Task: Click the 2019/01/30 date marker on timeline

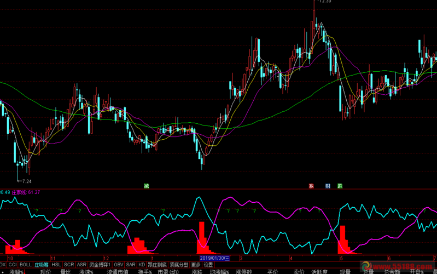Action: pyautogui.click(x=214, y=258)
